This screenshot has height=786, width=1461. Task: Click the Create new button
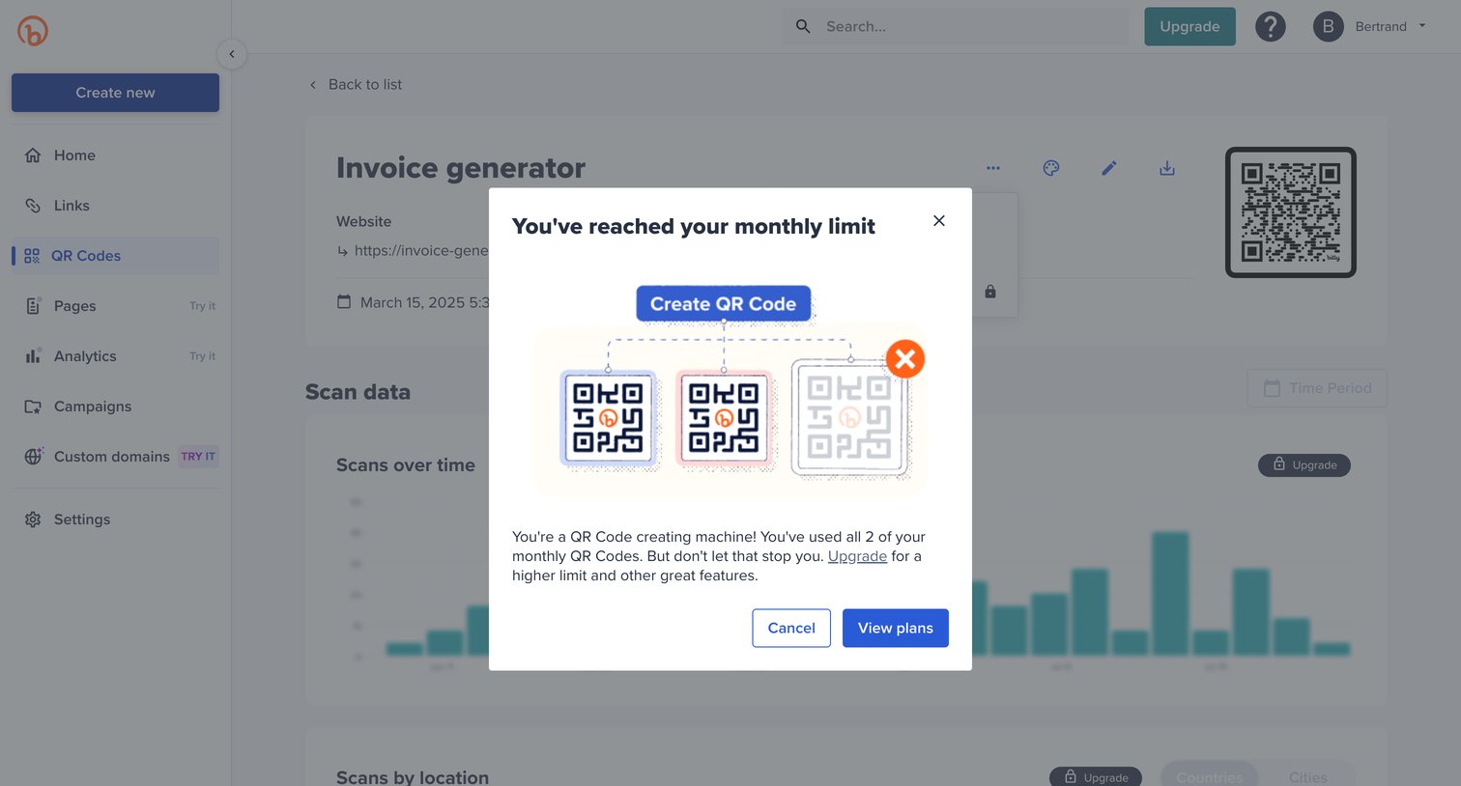click(115, 93)
